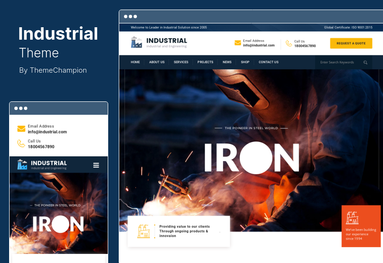This screenshot has width=383, height=263.
Task: Click the desktop 'Email Address' label
Action: click(254, 41)
